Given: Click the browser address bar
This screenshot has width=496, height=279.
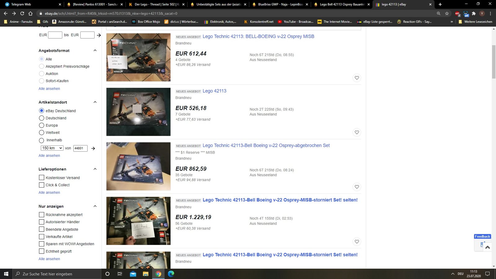Looking at the screenshot, I should 236,13.
